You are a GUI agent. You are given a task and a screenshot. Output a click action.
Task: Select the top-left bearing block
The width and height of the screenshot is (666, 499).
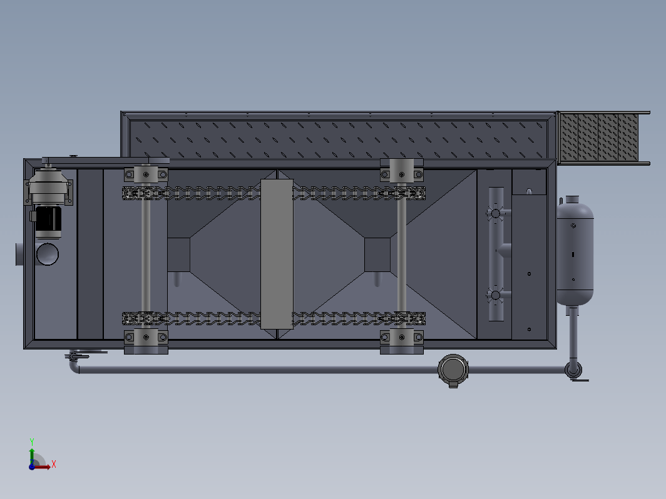point(146,174)
